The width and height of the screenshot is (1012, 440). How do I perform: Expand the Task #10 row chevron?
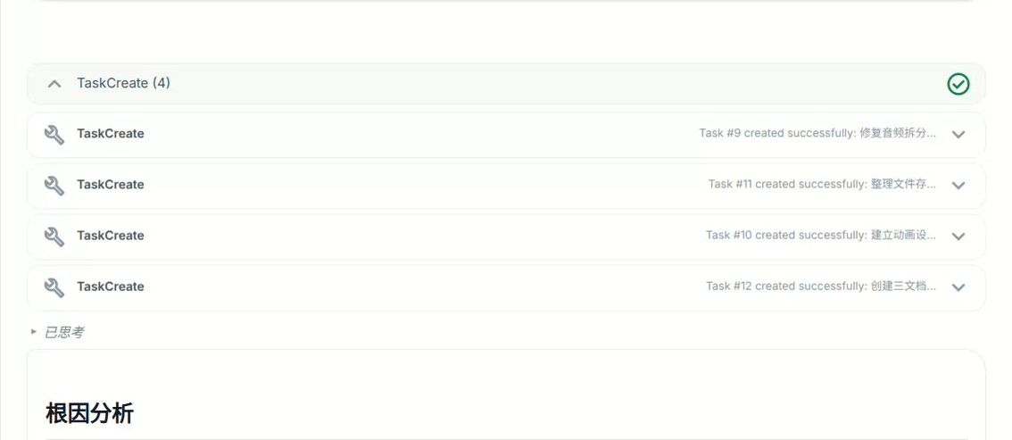tap(958, 237)
